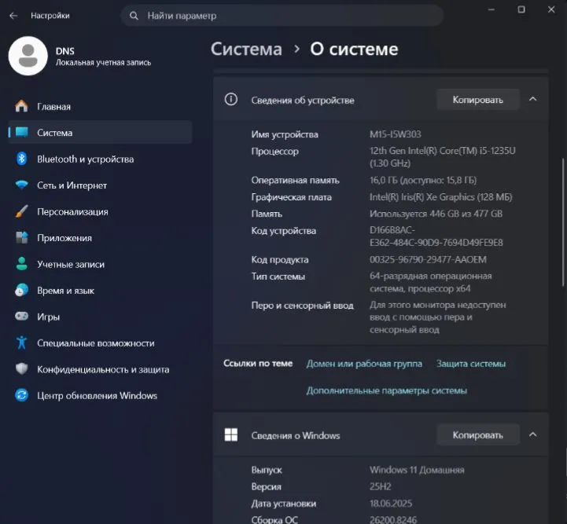Open Домен или рабочая группа link
Screen dimensions: 567x524
(364, 364)
